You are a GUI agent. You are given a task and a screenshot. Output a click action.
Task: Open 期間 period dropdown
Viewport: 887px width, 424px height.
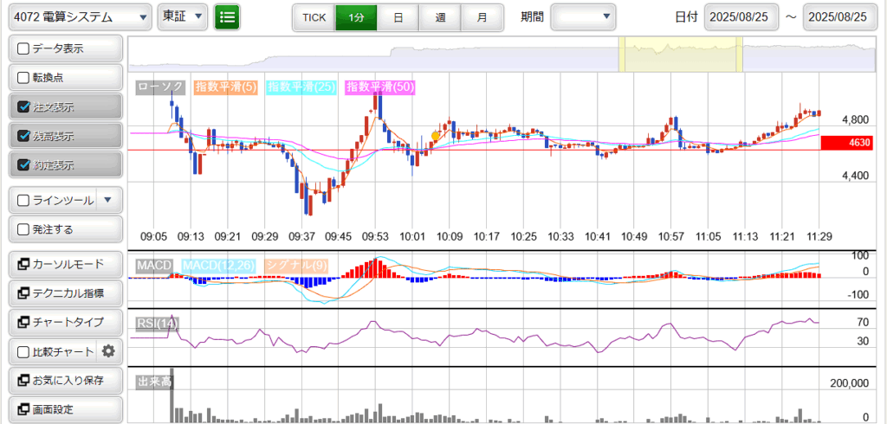(x=583, y=17)
